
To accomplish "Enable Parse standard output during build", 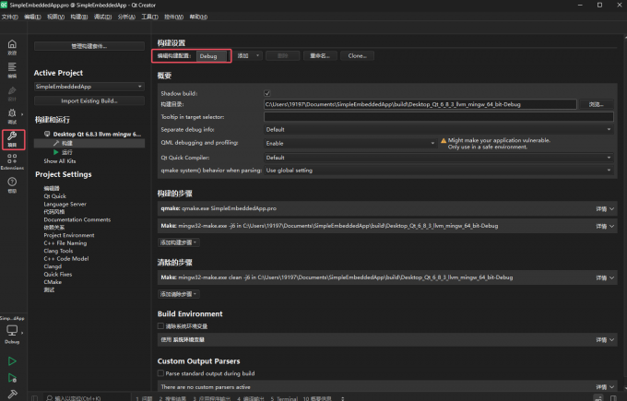I will click(161, 373).
